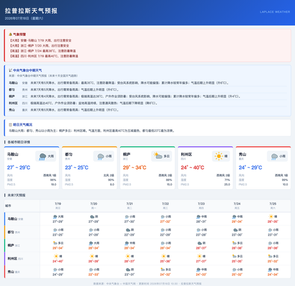Click 利州区 7/24 partly cloudy icon in table
The image size is (295, 286).
coord(234,256)
